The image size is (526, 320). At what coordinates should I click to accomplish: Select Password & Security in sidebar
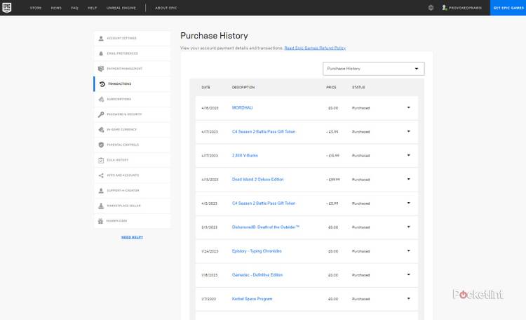[x=123, y=114]
